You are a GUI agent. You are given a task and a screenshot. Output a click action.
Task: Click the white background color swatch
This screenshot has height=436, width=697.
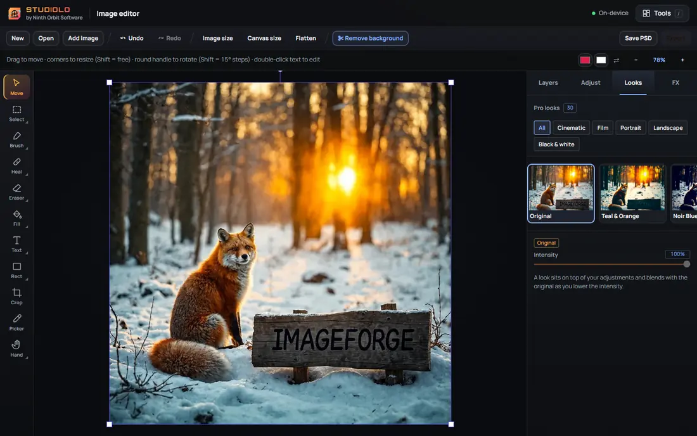point(601,60)
